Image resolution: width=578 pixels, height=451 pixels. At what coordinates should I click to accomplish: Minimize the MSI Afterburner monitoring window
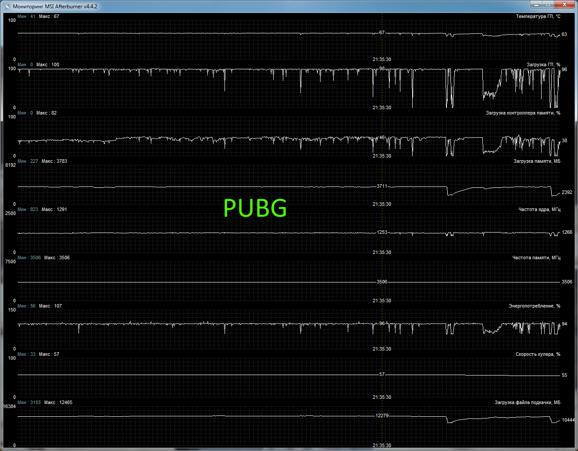(x=536, y=4)
